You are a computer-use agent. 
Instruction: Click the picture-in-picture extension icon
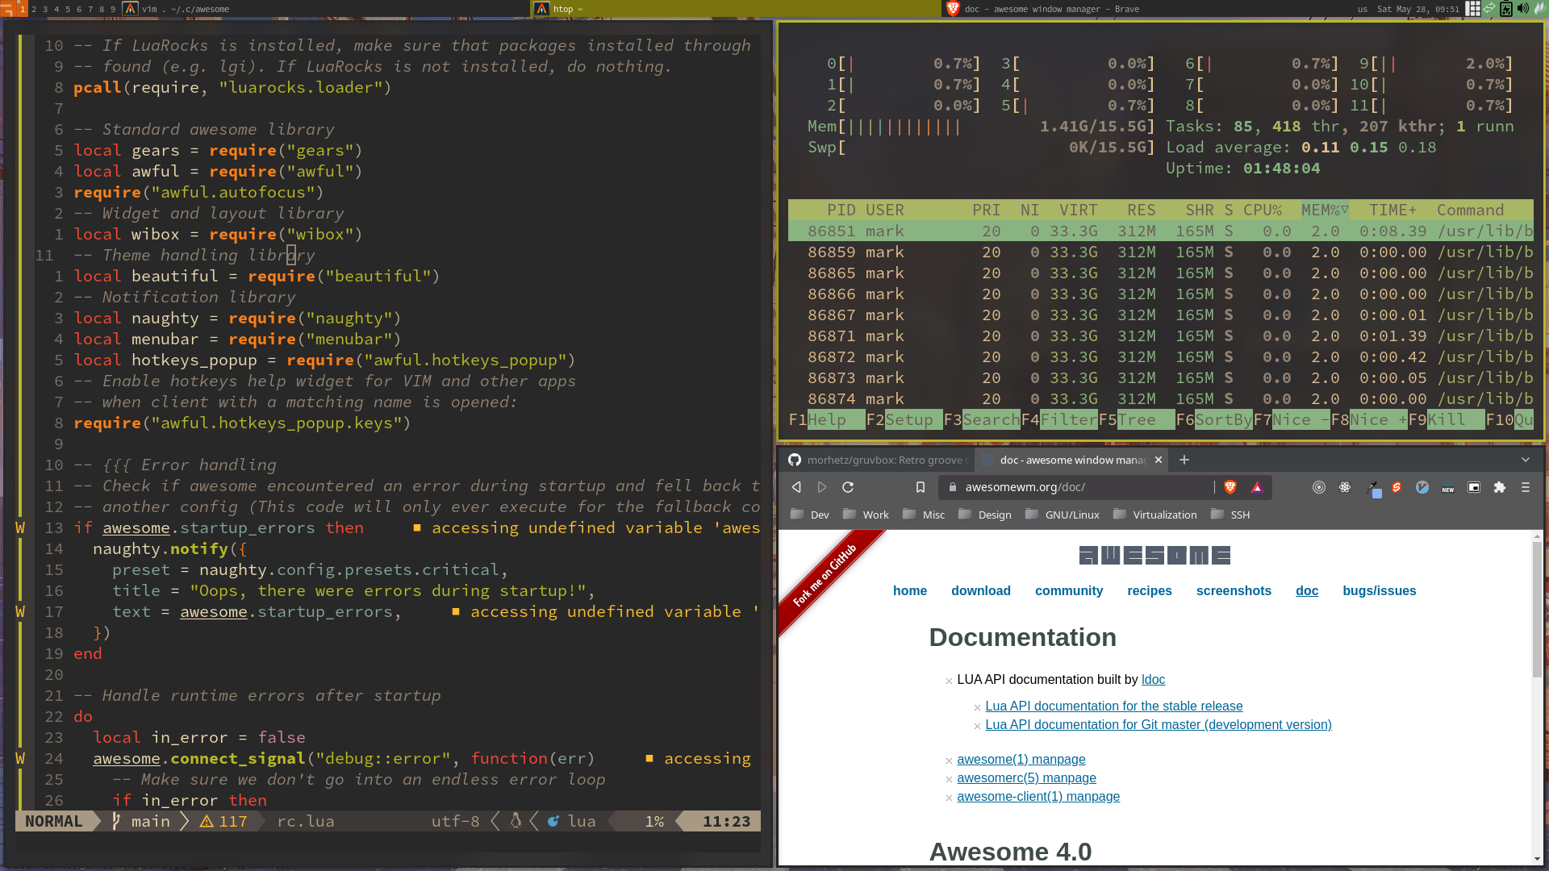(1474, 487)
